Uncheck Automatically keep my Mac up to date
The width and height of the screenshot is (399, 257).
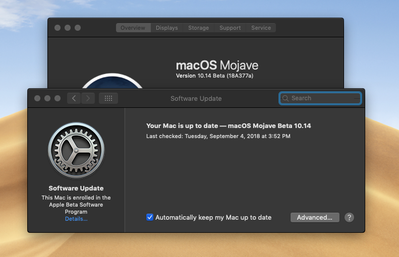(150, 217)
